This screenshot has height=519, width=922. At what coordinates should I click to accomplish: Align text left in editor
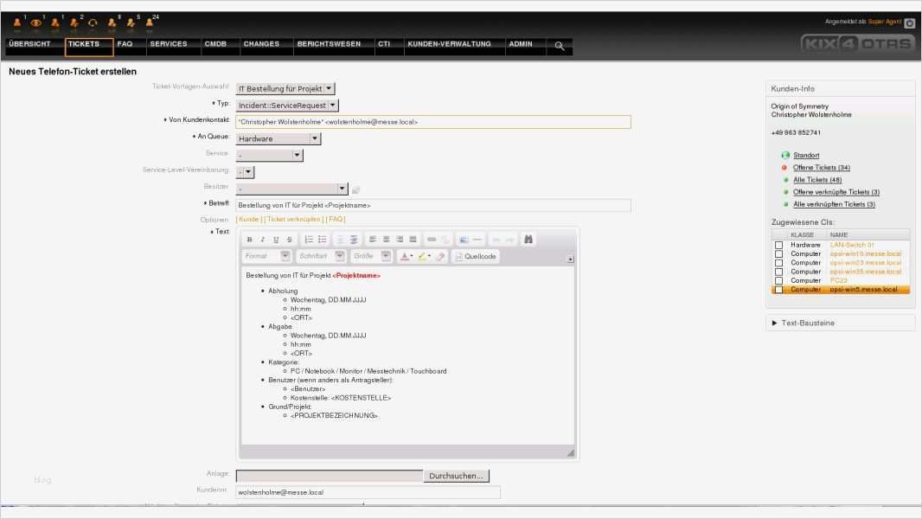pos(372,240)
